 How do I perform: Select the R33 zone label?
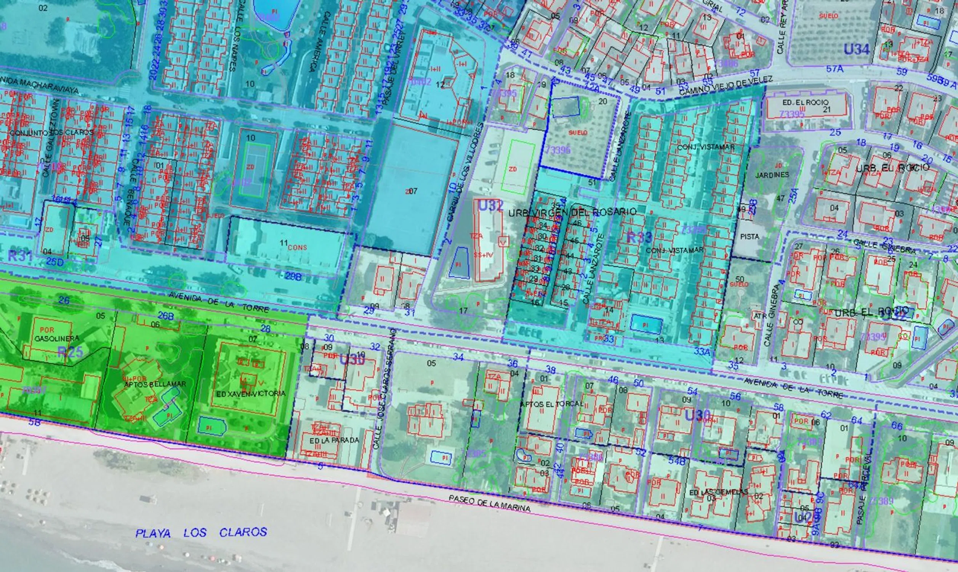639,237
